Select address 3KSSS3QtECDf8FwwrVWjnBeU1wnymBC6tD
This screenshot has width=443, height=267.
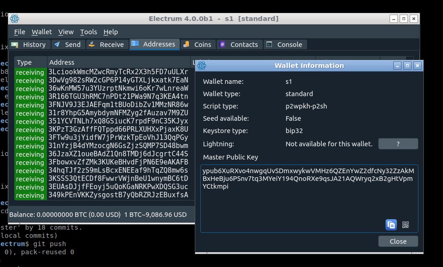[x=118, y=179]
